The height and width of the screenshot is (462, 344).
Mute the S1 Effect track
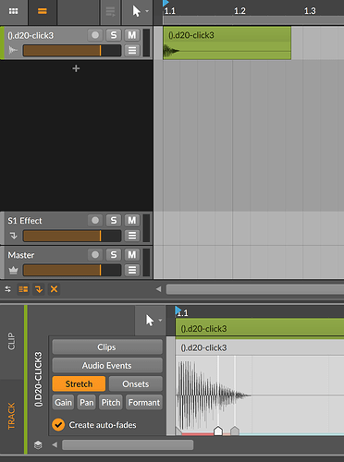tap(132, 221)
